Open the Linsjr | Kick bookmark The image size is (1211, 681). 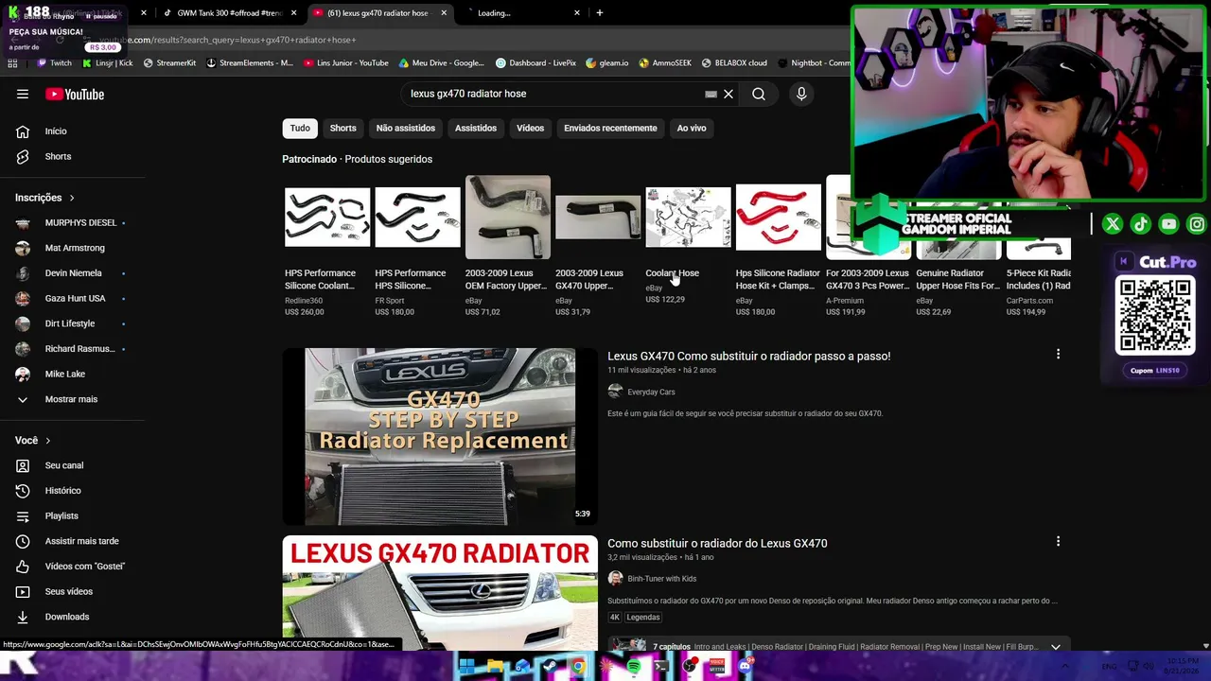pyautogui.click(x=107, y=63)
